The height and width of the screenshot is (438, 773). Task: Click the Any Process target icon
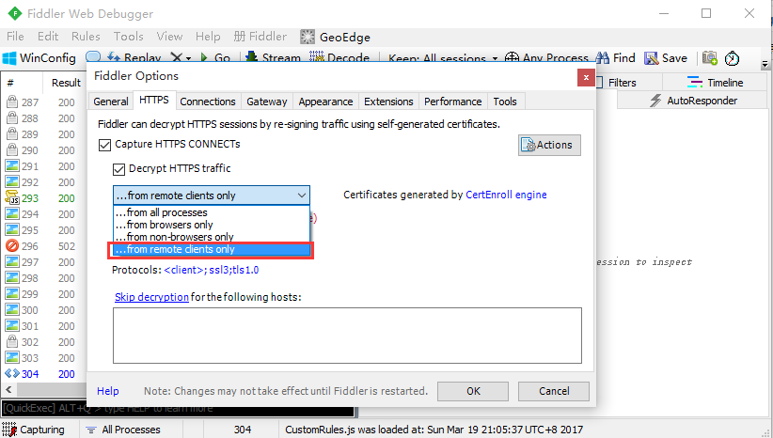(512, 57)
